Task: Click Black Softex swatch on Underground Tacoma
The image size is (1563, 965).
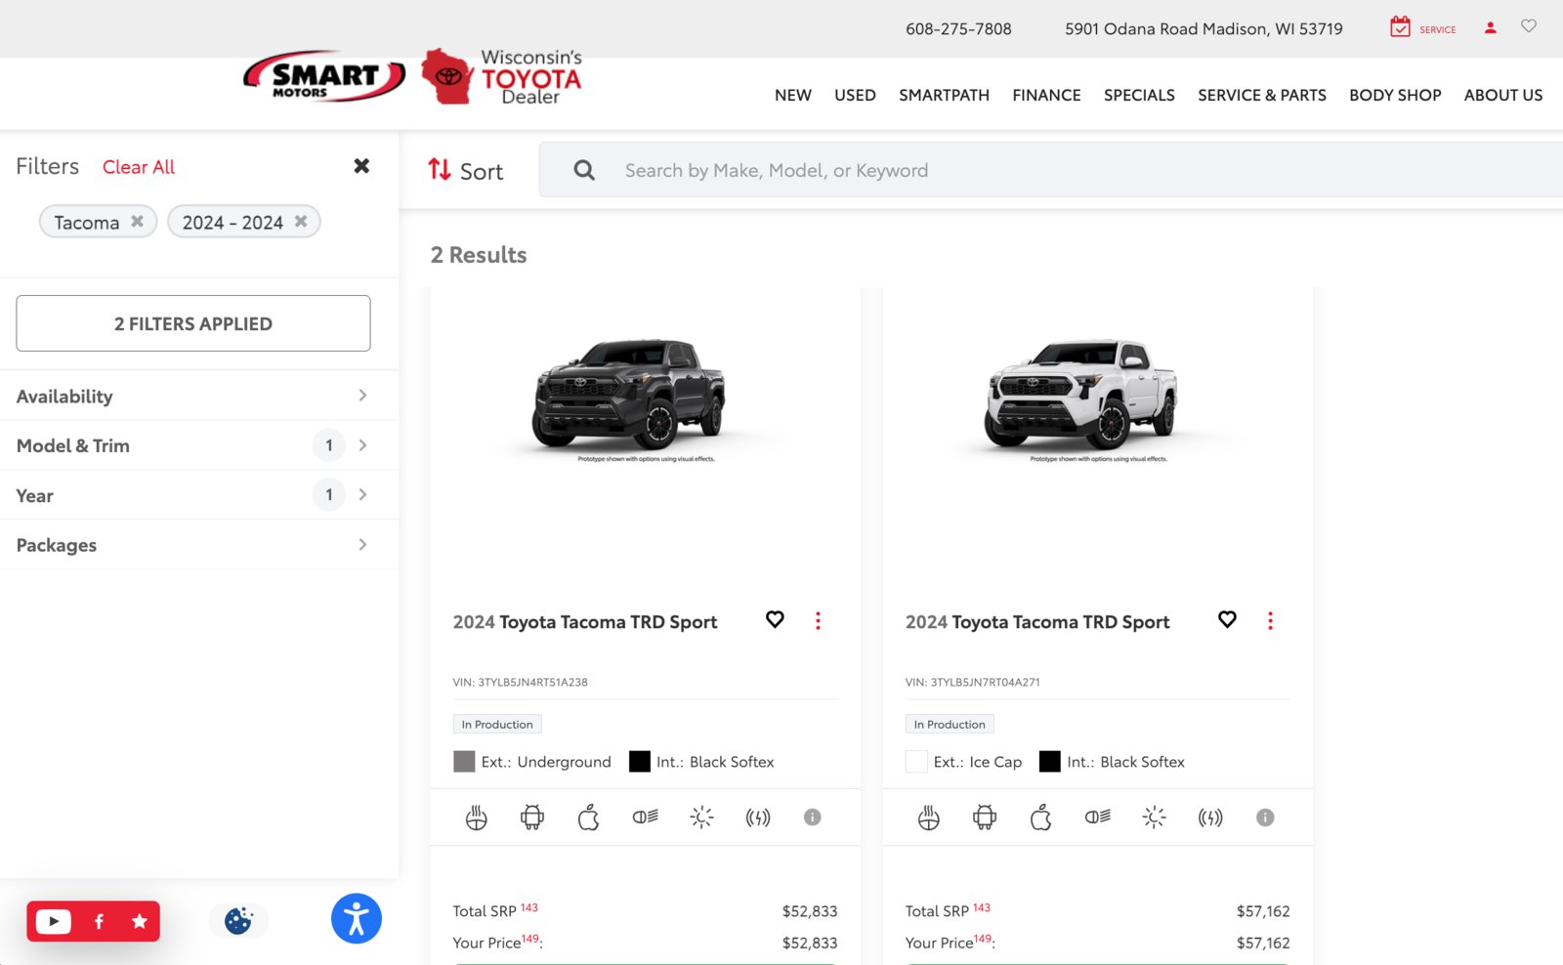Action: click(x=640, y=761)
